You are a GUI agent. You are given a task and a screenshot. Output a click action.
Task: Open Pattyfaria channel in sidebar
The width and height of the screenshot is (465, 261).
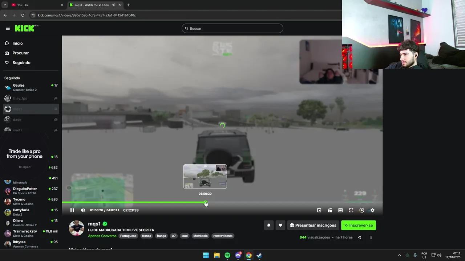pyautogui.click(x=31, y=212)
